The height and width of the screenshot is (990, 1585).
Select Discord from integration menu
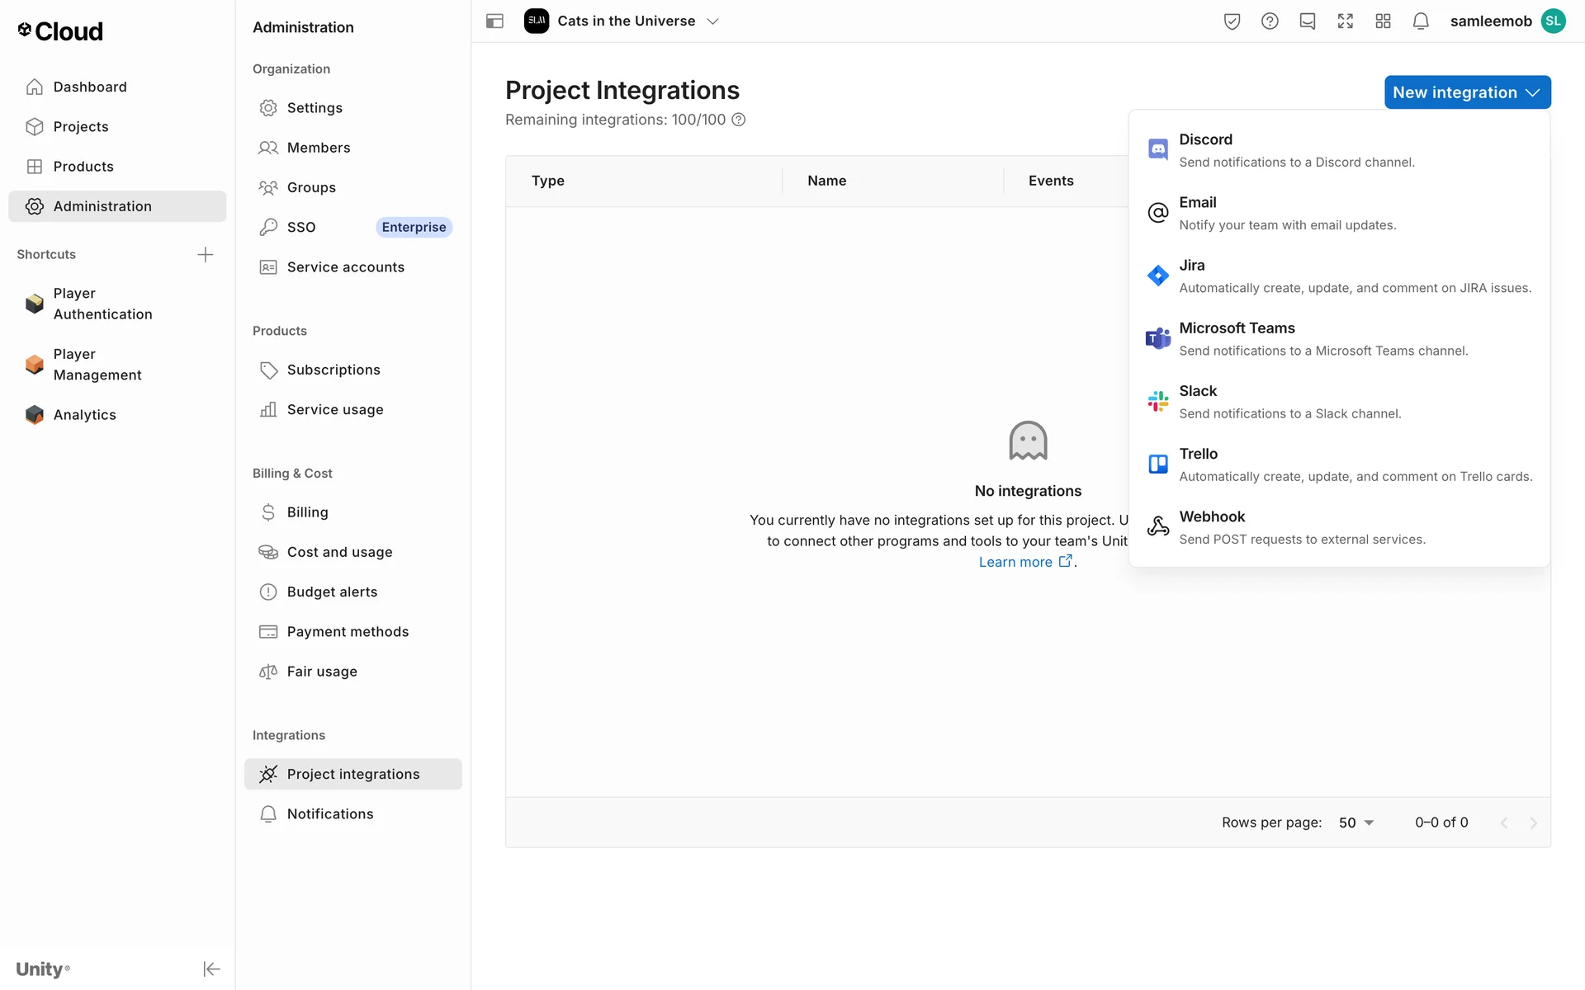point(1296,150)
